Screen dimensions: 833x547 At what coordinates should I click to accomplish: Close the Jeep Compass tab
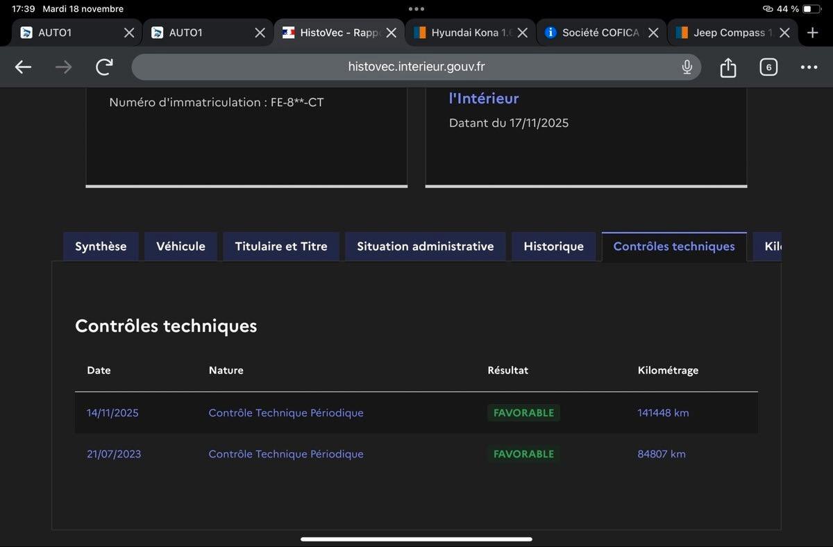784,33
